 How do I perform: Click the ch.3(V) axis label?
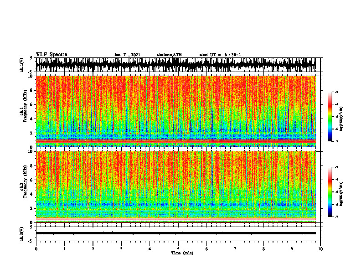[x=22, y=234]
